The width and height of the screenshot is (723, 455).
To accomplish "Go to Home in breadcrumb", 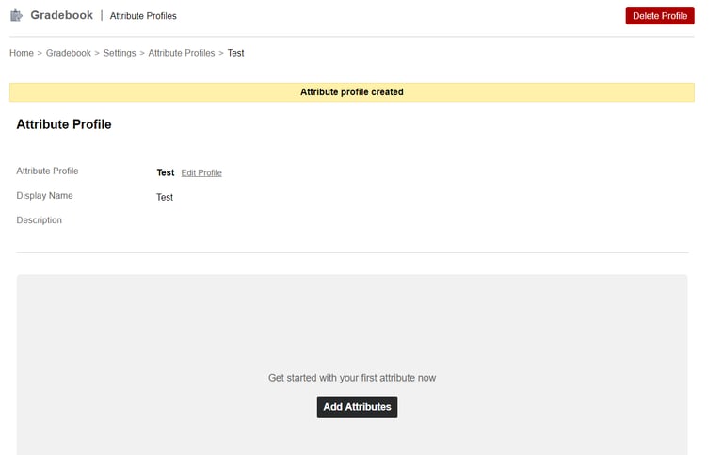I will coord(22,53).
